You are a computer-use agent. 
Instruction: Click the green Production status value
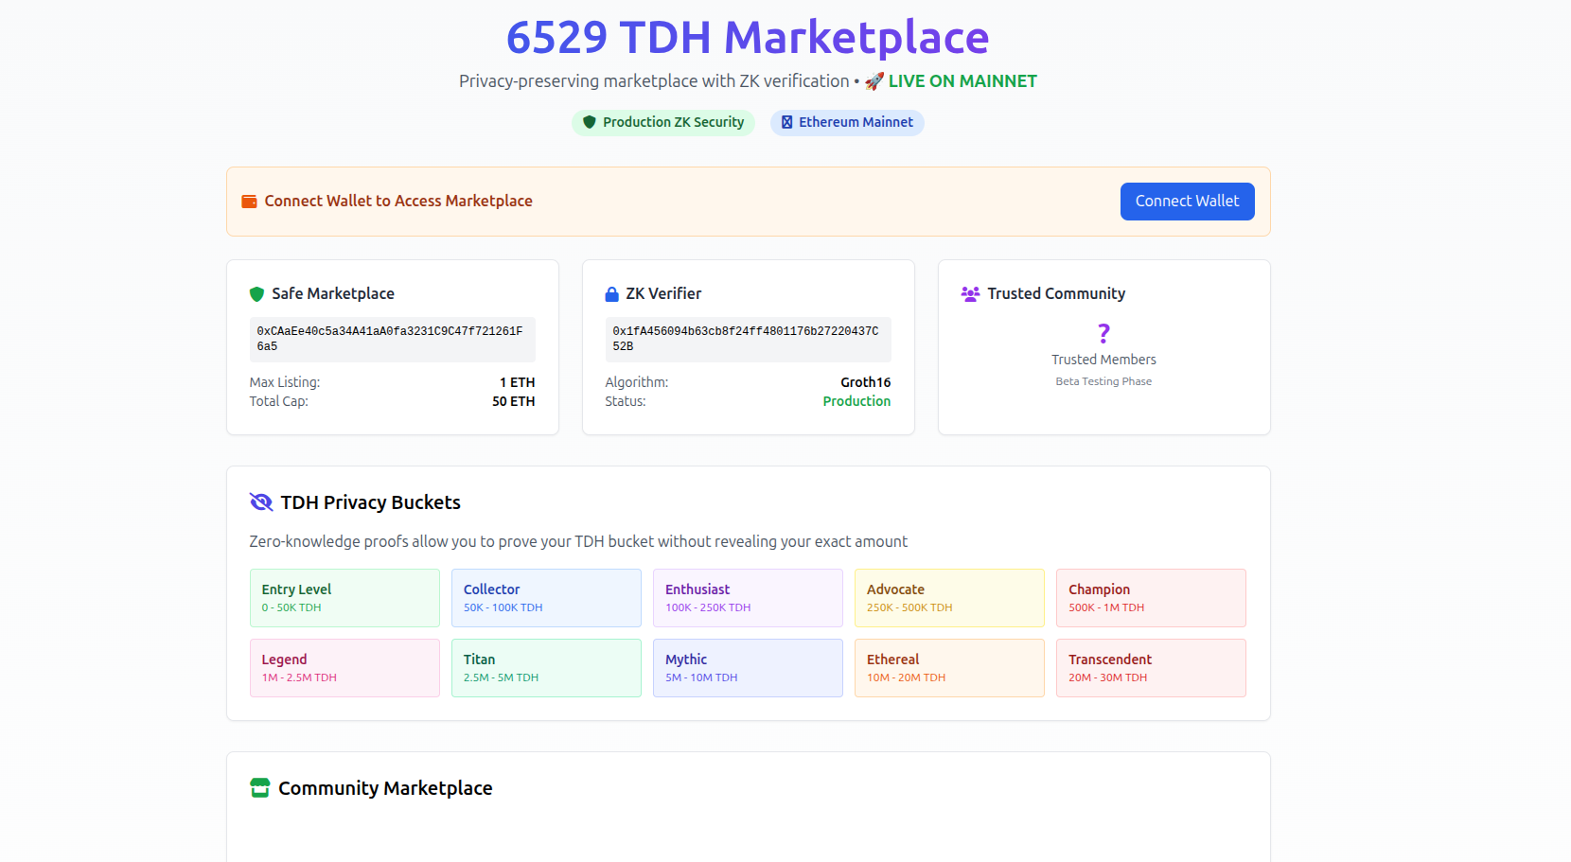coord(856,402)
